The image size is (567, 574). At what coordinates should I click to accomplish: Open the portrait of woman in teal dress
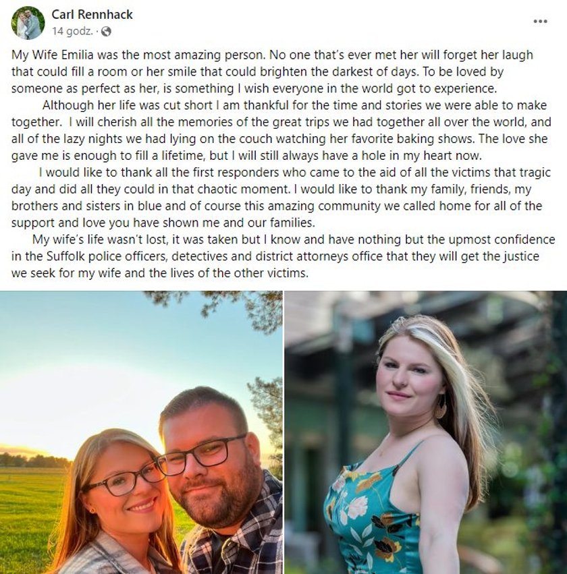tap(426, 432)
